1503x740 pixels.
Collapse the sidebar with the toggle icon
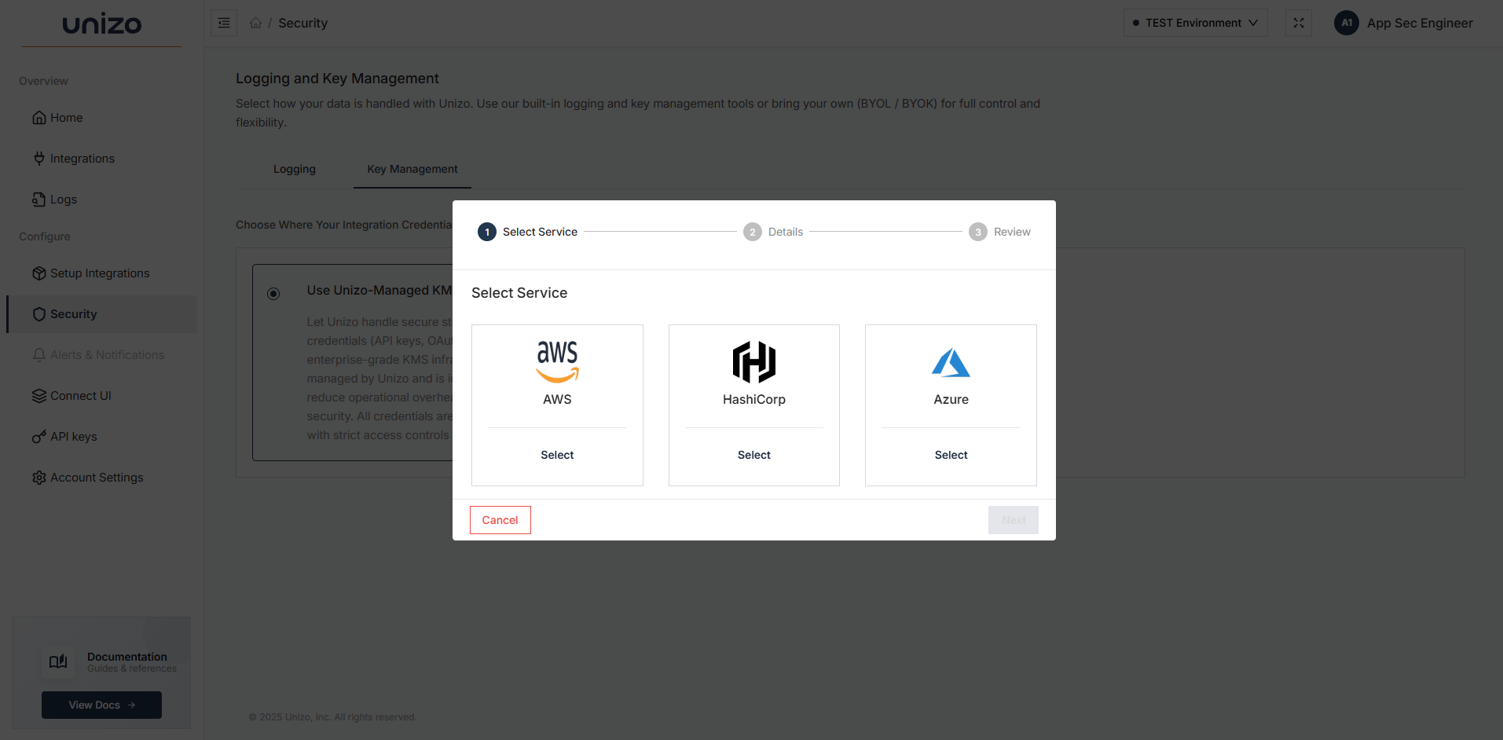coord(223,23)
